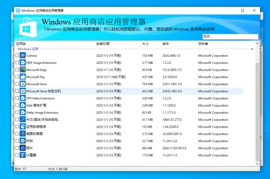Click the 计算器 calculator icon
Image resolution: width=270 pixels, height=179 pixels.
(22, 155)
